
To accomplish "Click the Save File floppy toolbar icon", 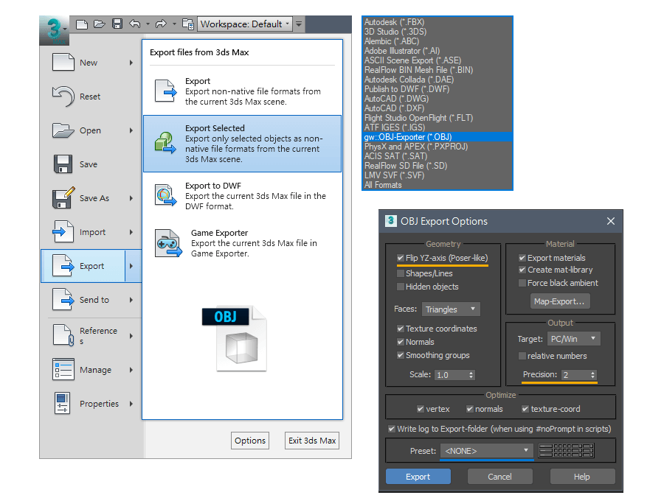I will pos(117,24).
